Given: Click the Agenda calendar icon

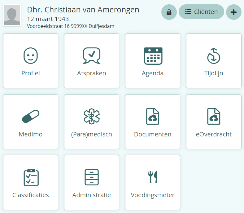Looking at the screenshot, I should tap(153, 56).
